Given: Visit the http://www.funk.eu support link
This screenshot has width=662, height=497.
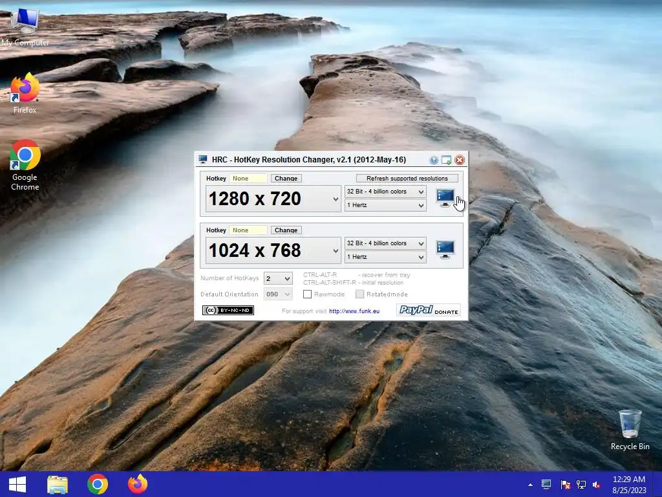Looking at the screenshot, I should pos(354,311).
